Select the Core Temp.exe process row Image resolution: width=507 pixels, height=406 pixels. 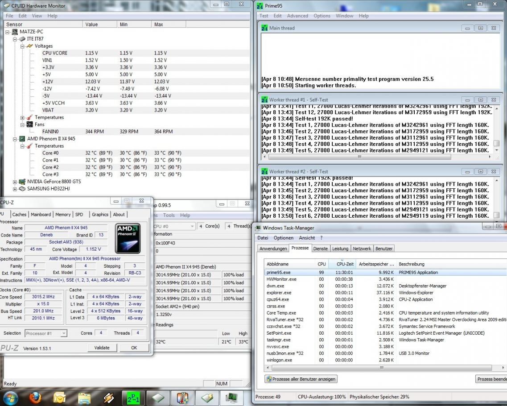click(385, 313)
